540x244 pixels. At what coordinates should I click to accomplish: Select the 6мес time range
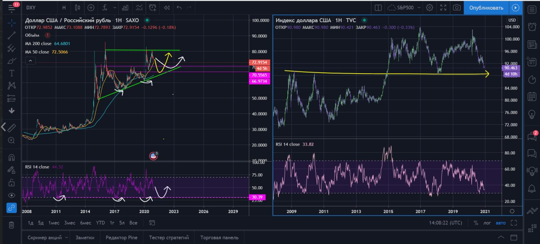pyautogui.click(x=86, y=223)
